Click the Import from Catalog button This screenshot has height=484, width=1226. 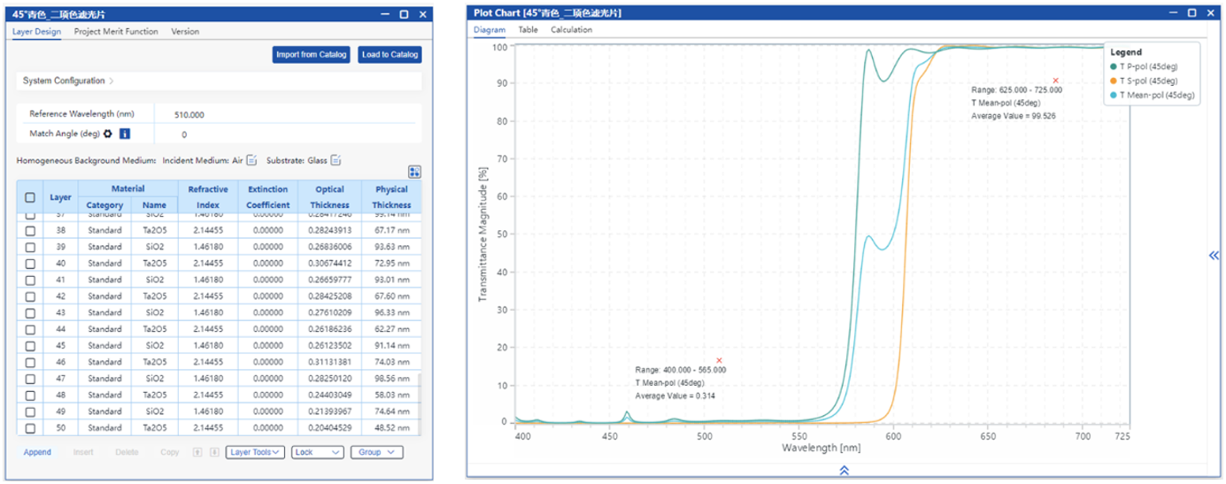click(x=312, y=55)
